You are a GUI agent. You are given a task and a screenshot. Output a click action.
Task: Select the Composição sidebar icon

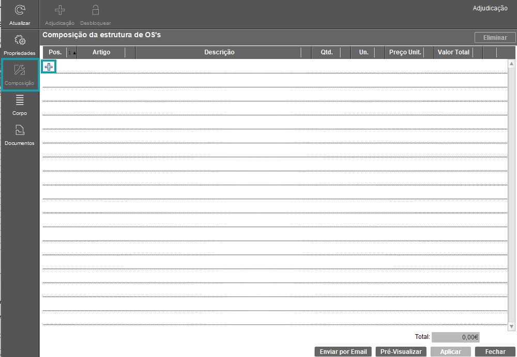(x=20, y=70)
